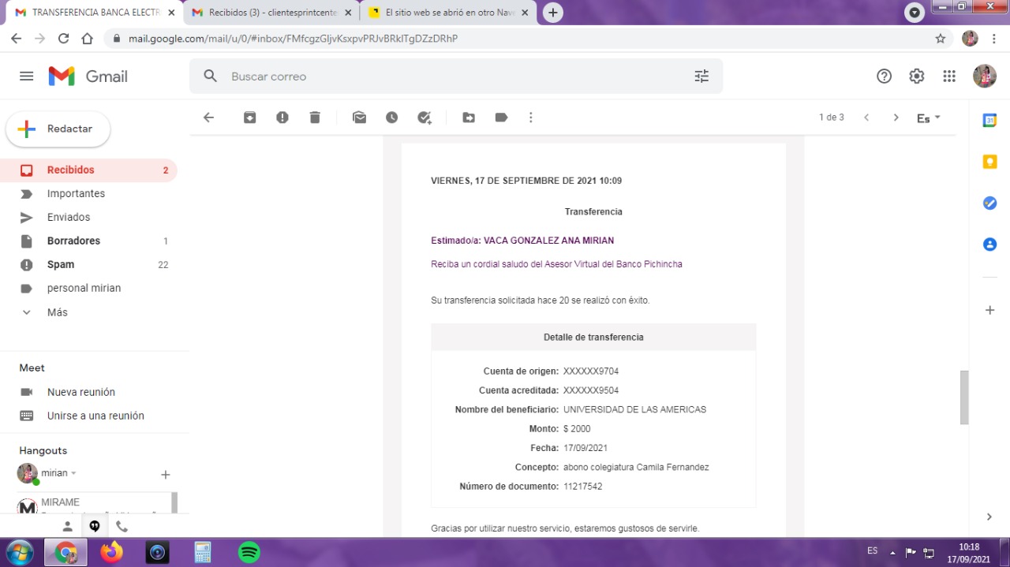Click the Redactar compose button

click(x=58, y=129)
